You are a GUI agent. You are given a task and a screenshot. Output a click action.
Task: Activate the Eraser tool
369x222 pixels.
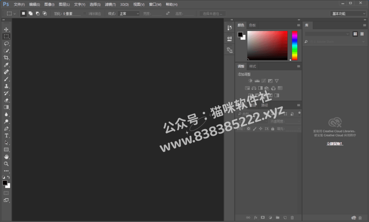[x=6, y=100]
